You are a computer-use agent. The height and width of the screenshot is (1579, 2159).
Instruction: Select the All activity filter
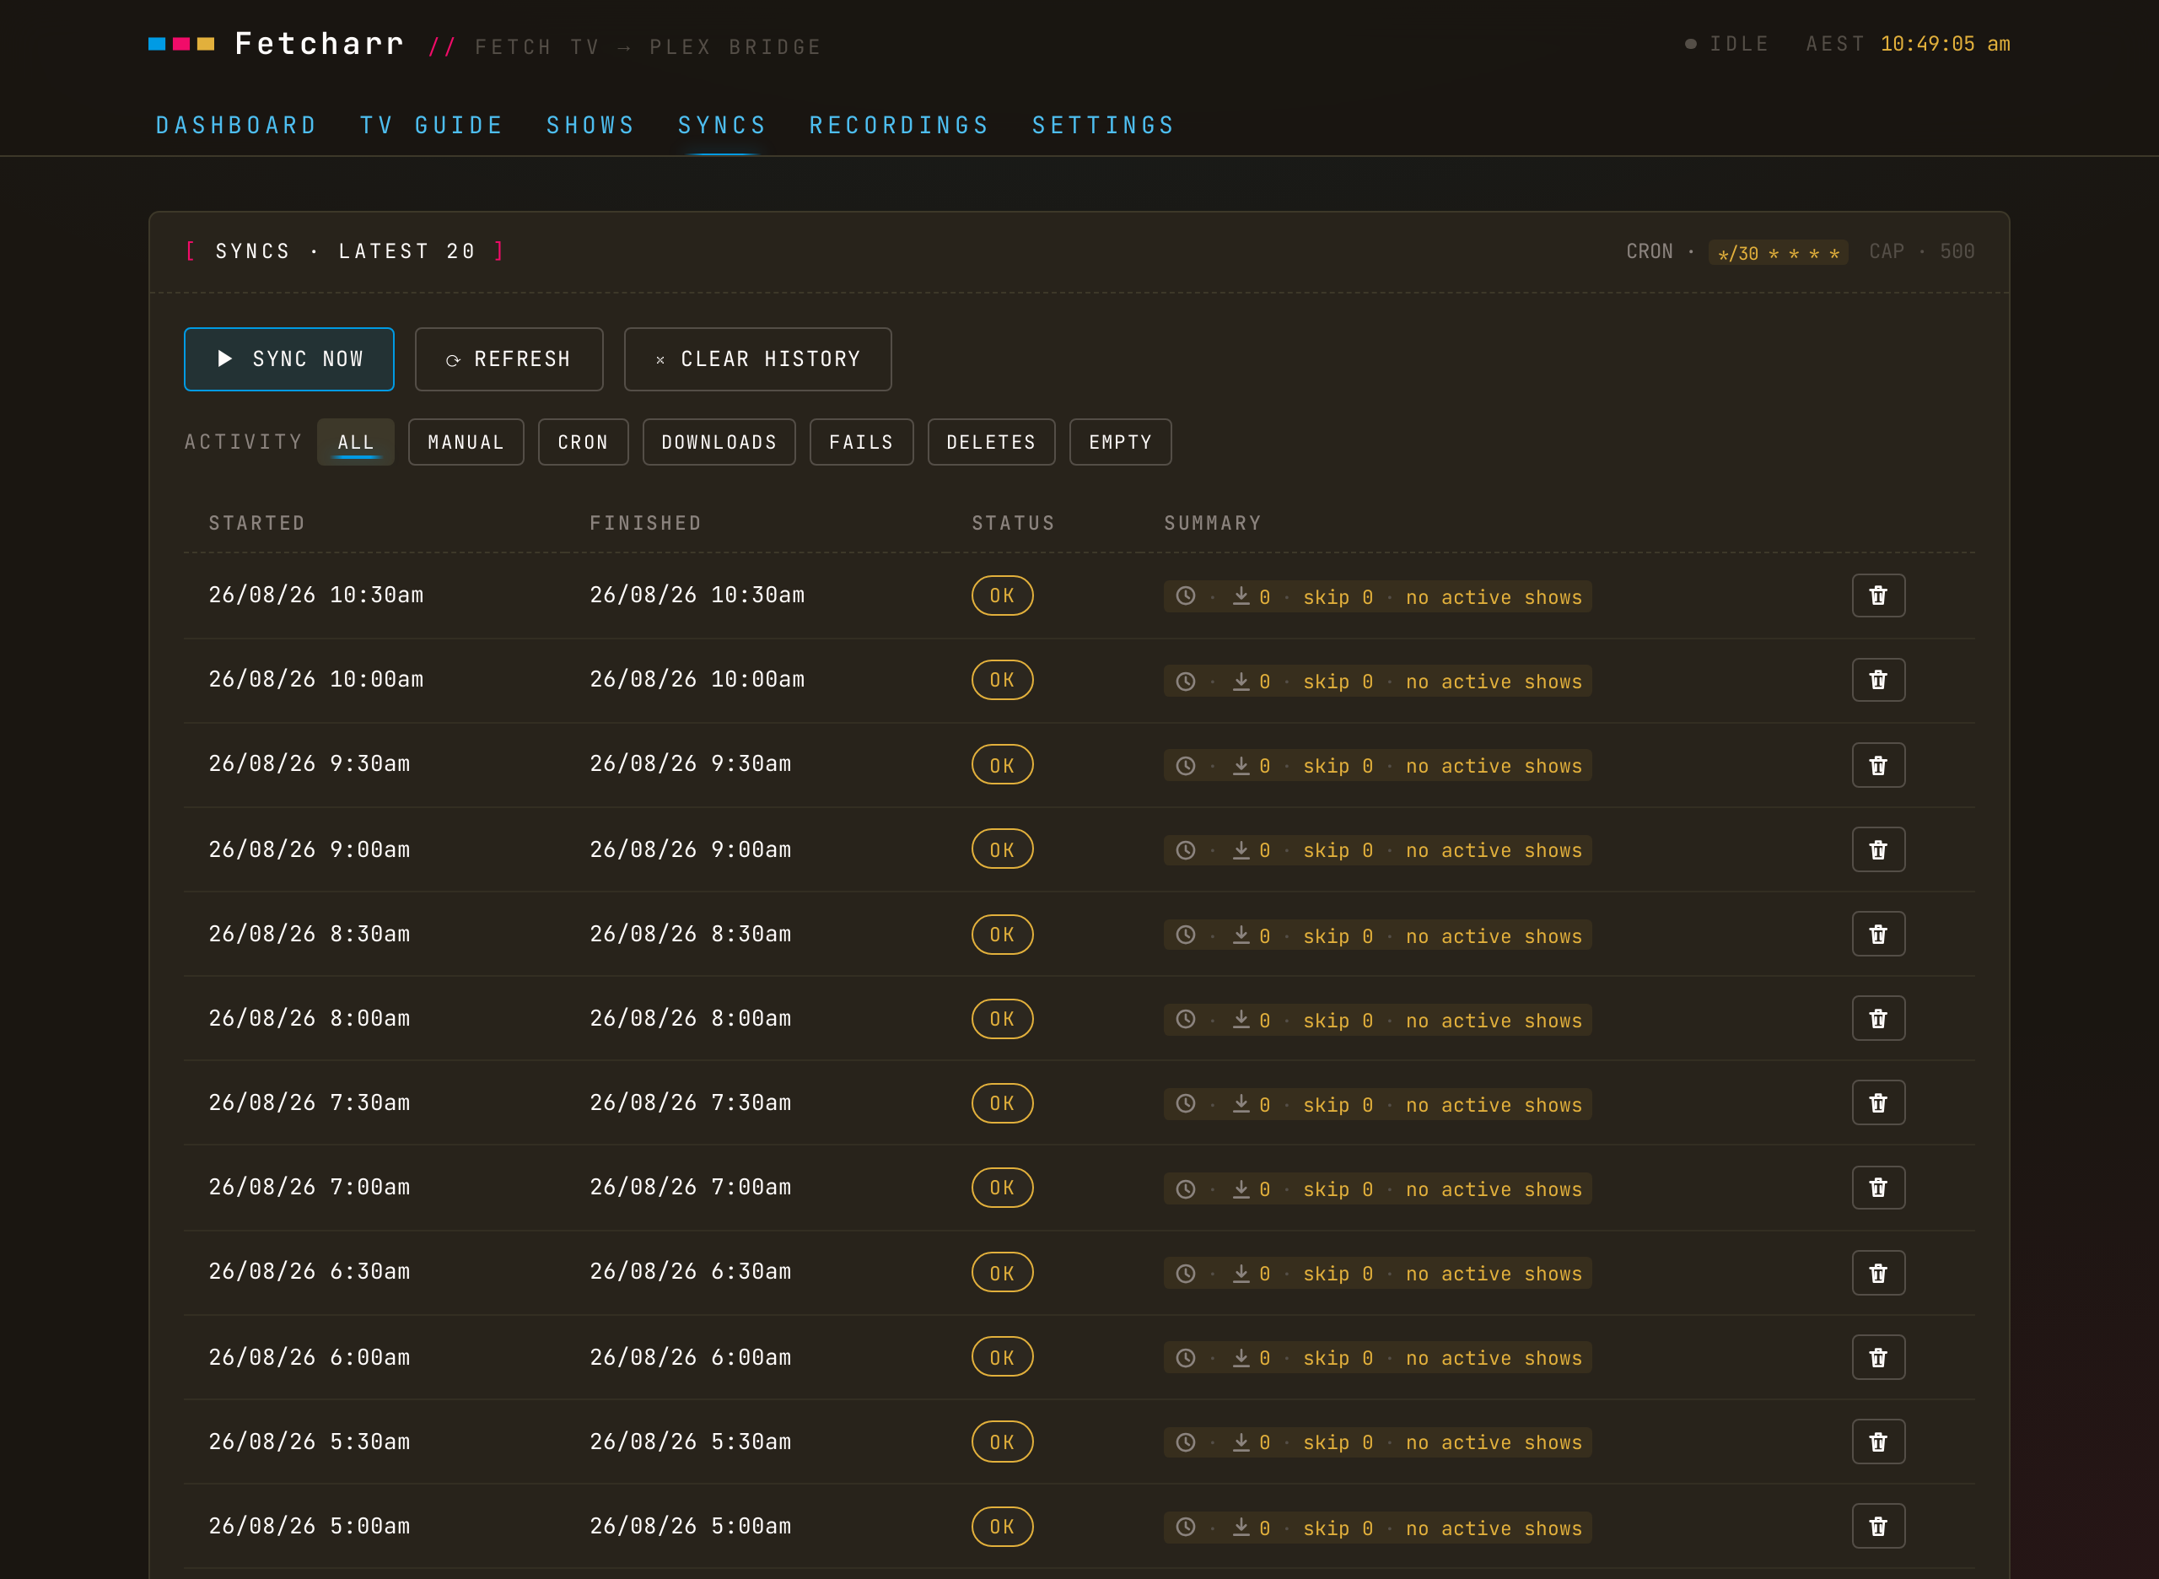coord(356,442)
